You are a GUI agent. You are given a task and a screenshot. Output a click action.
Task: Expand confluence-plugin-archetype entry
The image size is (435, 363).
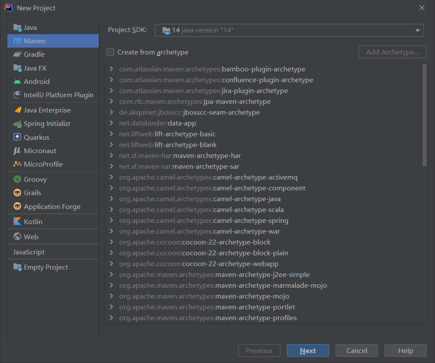[x=111, y=80]
